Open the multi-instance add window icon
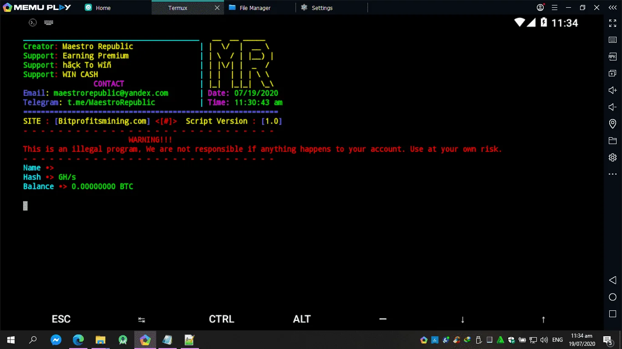 click(x=612, y=73)
